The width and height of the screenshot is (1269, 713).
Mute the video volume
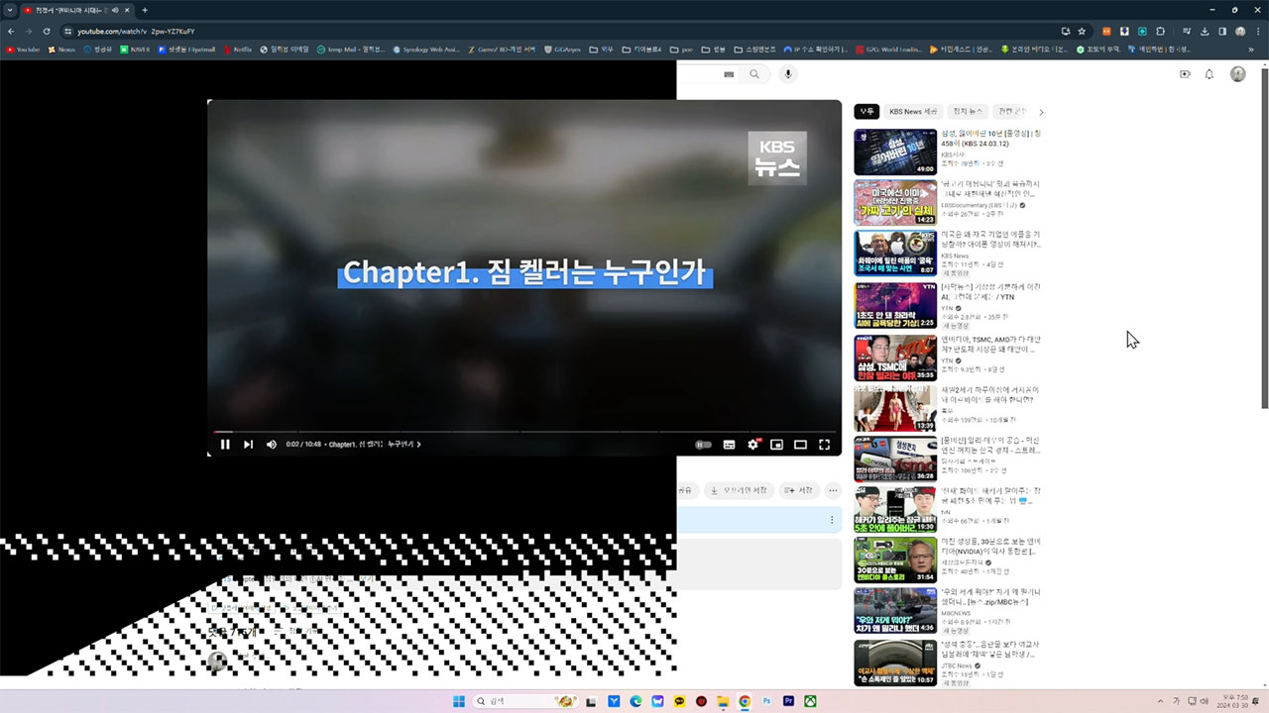272,445
